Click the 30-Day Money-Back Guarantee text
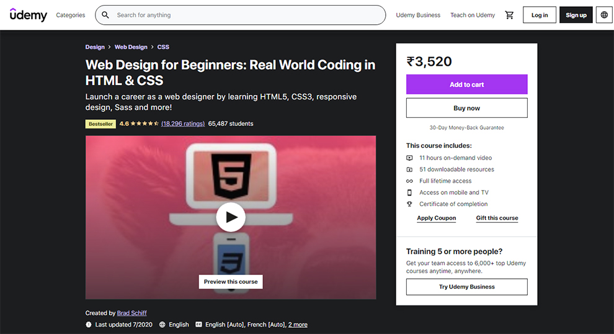614x334 pixels. click(x=467, y=127)
